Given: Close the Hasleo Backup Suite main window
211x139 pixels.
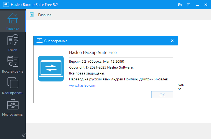Looking at the screenshot, I should coord(206,5).
